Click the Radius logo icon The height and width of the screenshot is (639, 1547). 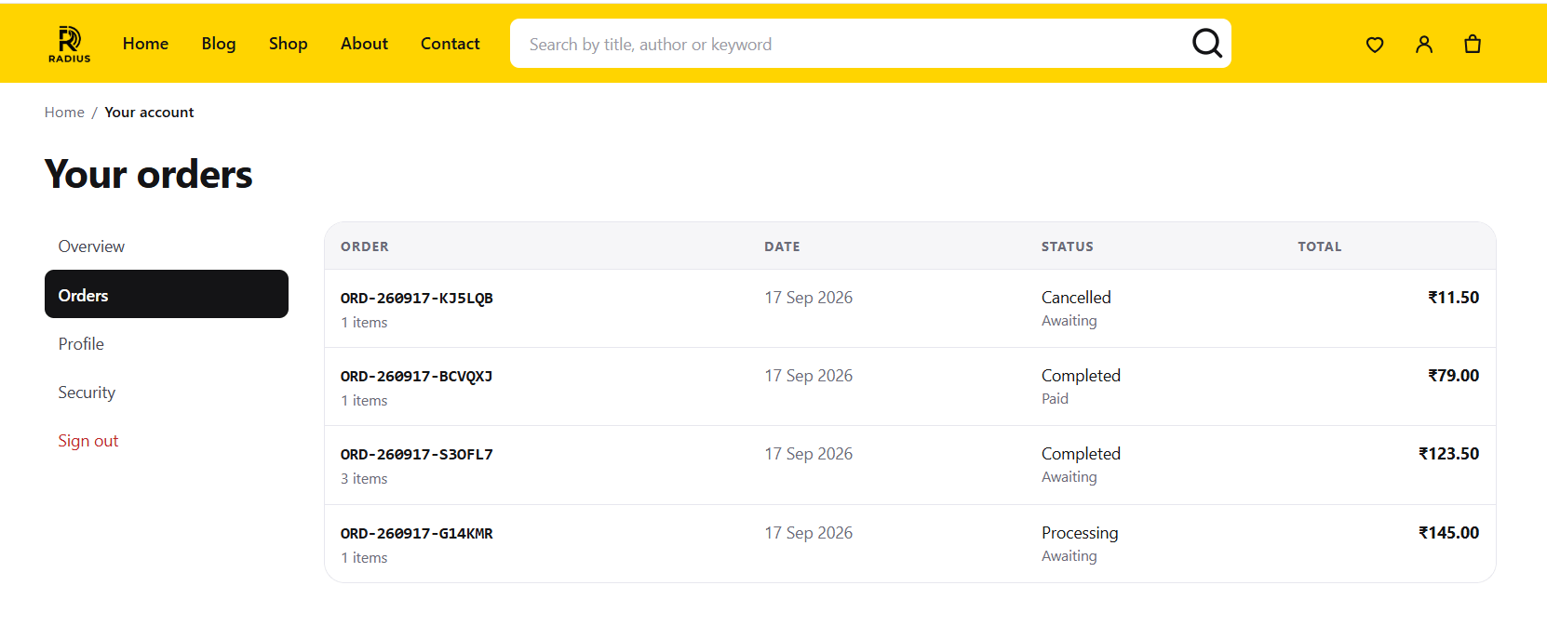[70, 44]
